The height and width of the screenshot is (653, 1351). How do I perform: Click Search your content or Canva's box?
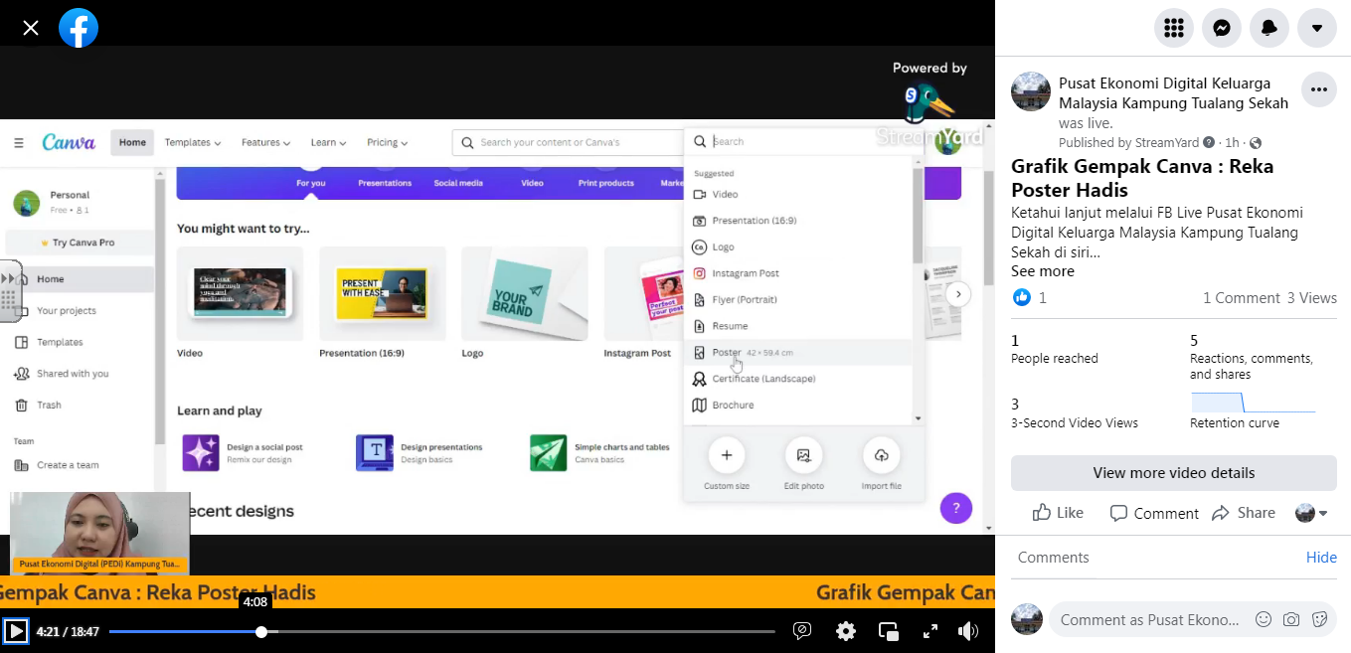[x=567, y=142]
